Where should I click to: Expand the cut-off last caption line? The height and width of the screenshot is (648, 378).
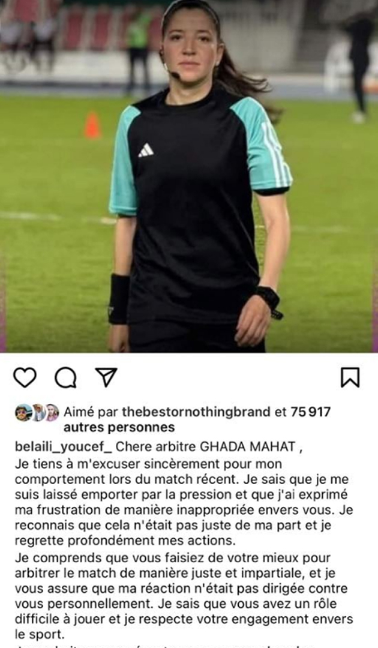click(x=165, y=646)
